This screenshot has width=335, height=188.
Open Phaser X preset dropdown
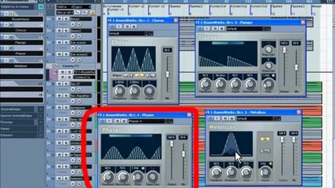pyautogui.click(x=150, y=121)
